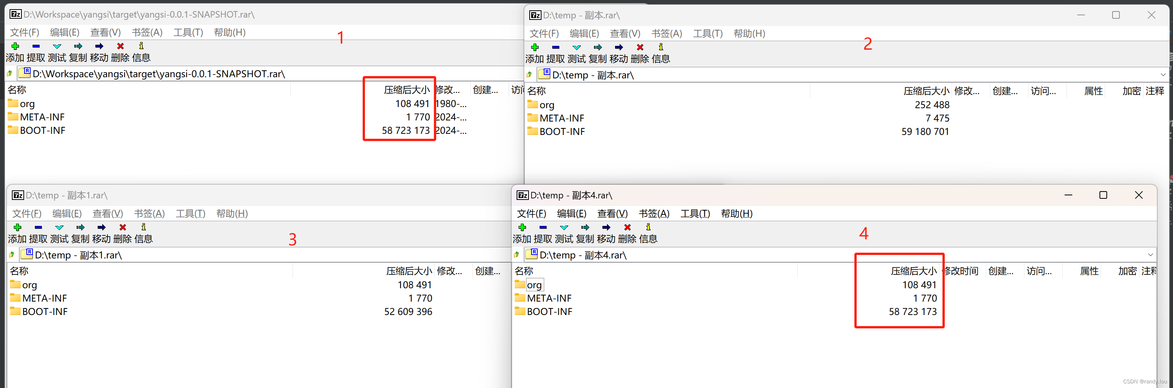Open 书签(A) menu in 副本.rar window
Image resolution: width=1173 pixels, height=388 pixels.
tap(666, 34)
